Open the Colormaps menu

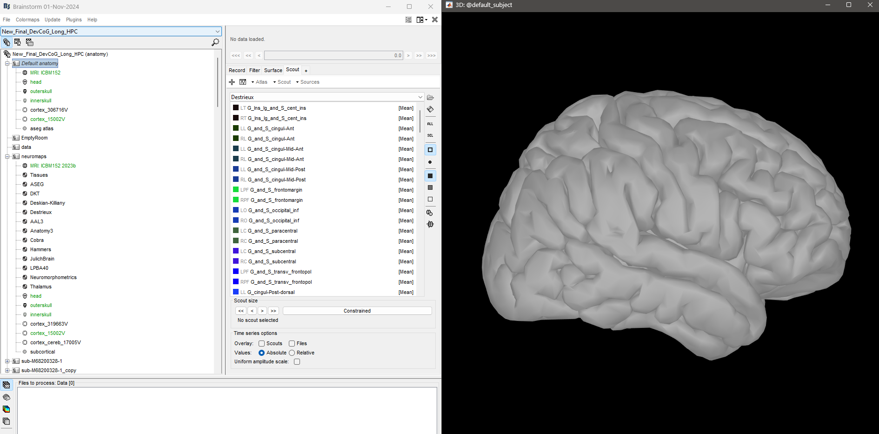click(27, 20)
